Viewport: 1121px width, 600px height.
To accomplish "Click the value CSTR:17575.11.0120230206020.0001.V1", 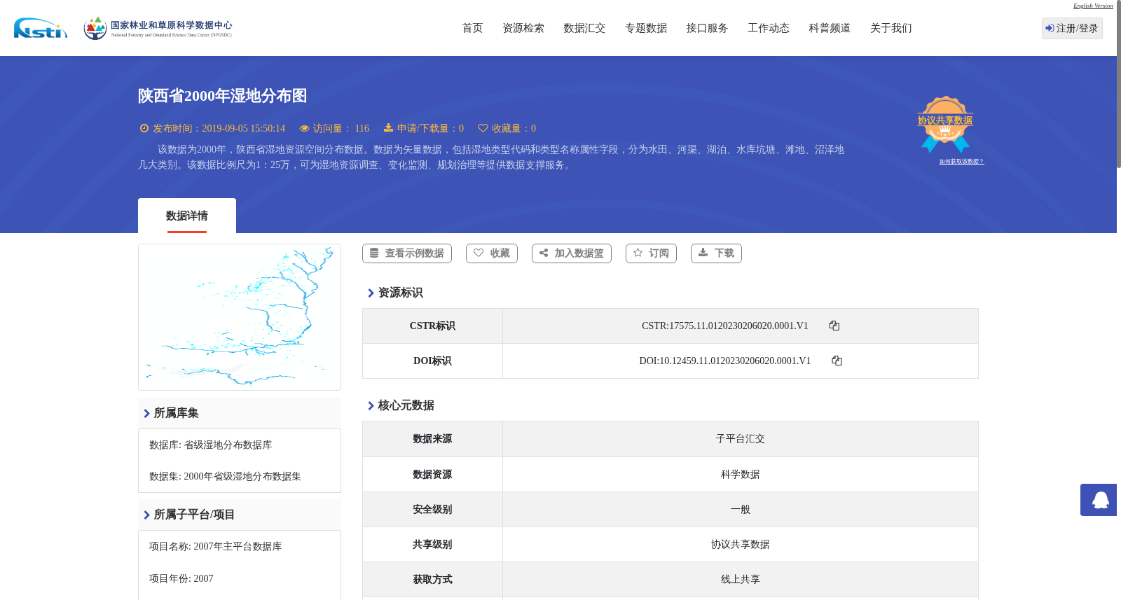I will 725,326.
